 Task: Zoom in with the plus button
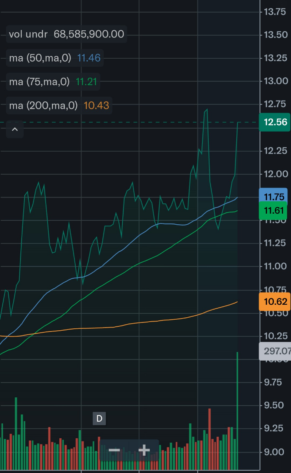[x=144, y=450]
